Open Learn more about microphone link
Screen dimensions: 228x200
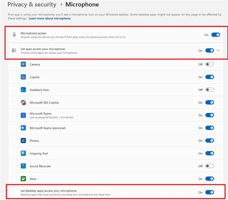coord(50,19)
